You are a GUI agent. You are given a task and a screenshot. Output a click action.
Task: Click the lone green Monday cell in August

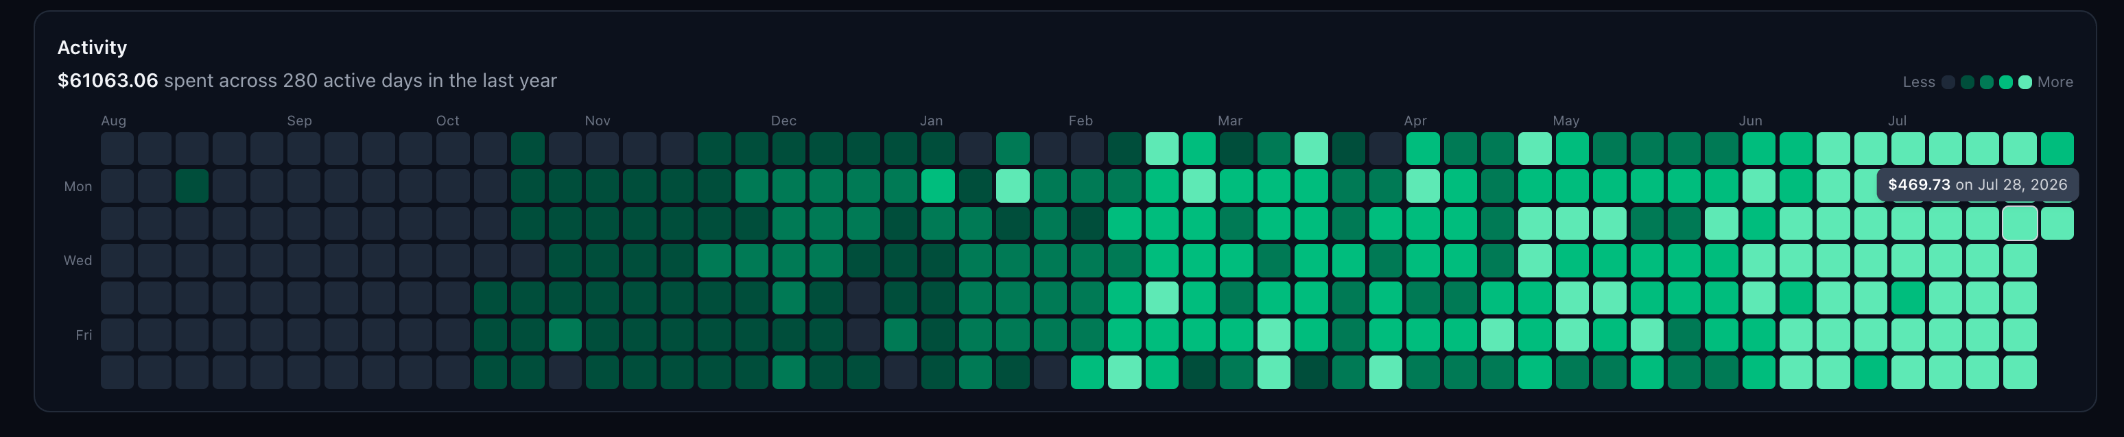[192, 186]
